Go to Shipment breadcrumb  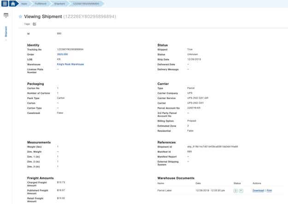point(59,4)
